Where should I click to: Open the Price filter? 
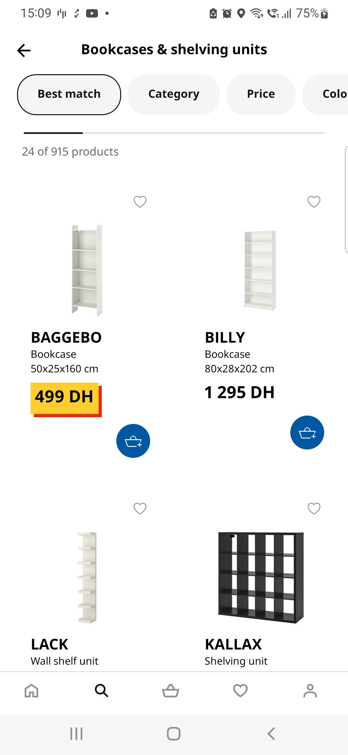click(x=261, y=95)
